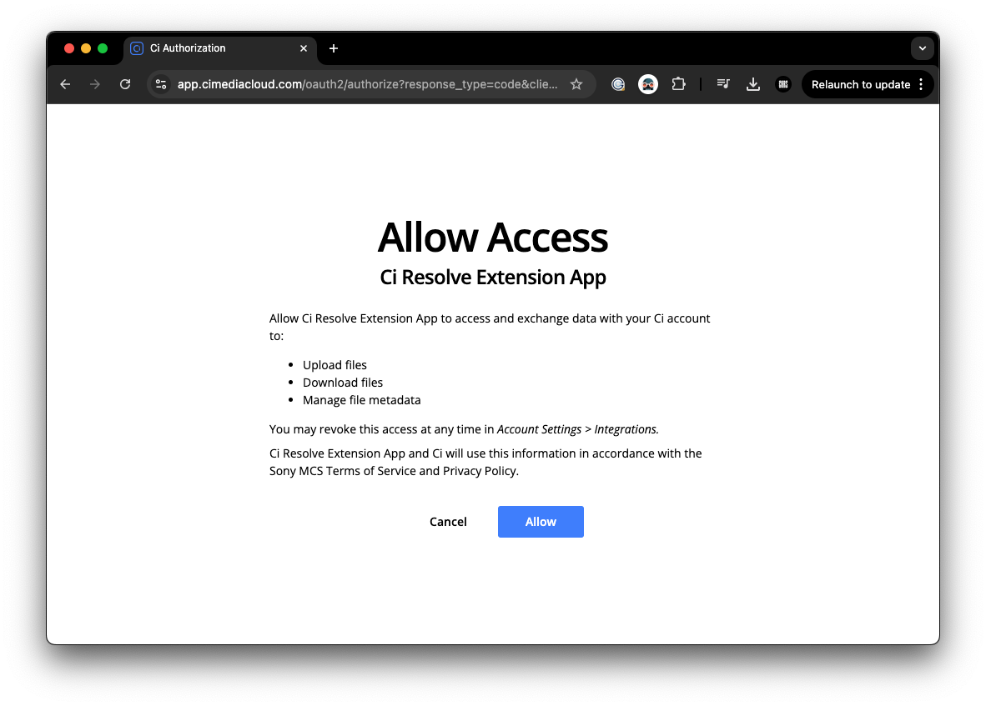Click the 'Privacy Policy' text
This screenshot has height=706, width=986.
[479, 470]
